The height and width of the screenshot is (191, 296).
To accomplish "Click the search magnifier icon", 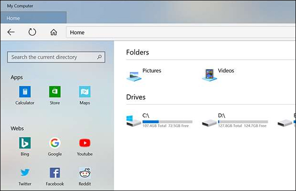I will coord(99,57).
